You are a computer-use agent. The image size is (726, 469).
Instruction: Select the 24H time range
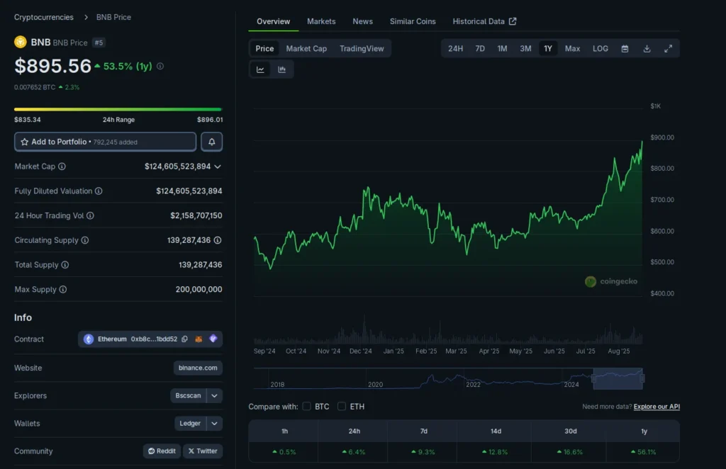tap(456, 49)
